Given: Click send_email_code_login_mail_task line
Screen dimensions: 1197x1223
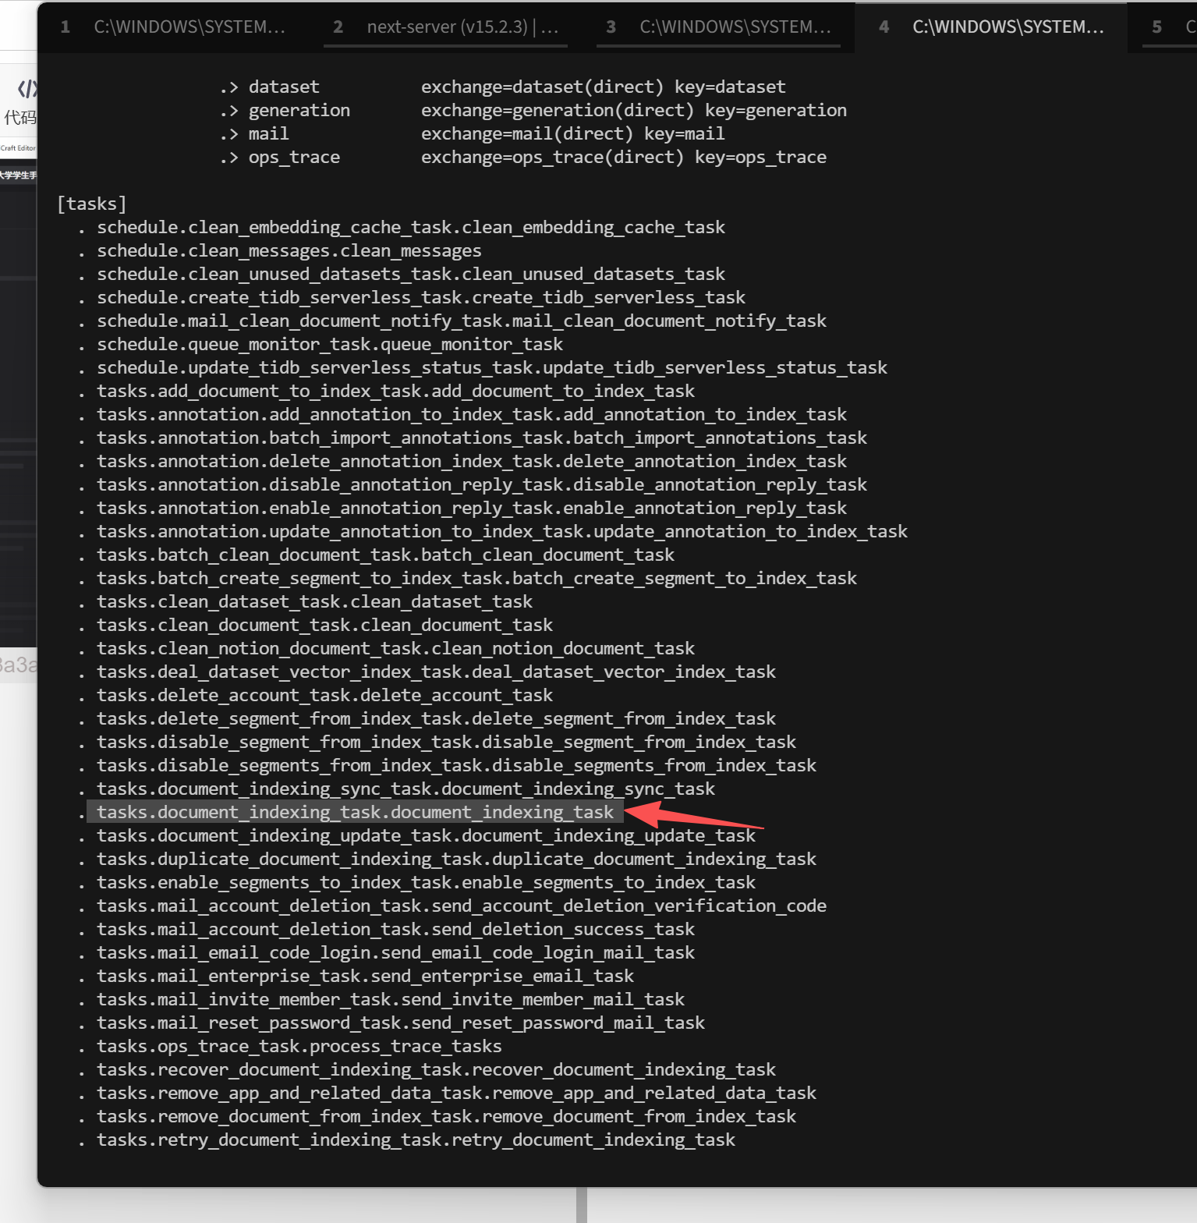Looking at the screenshot, I should click(x=395, y=952).
